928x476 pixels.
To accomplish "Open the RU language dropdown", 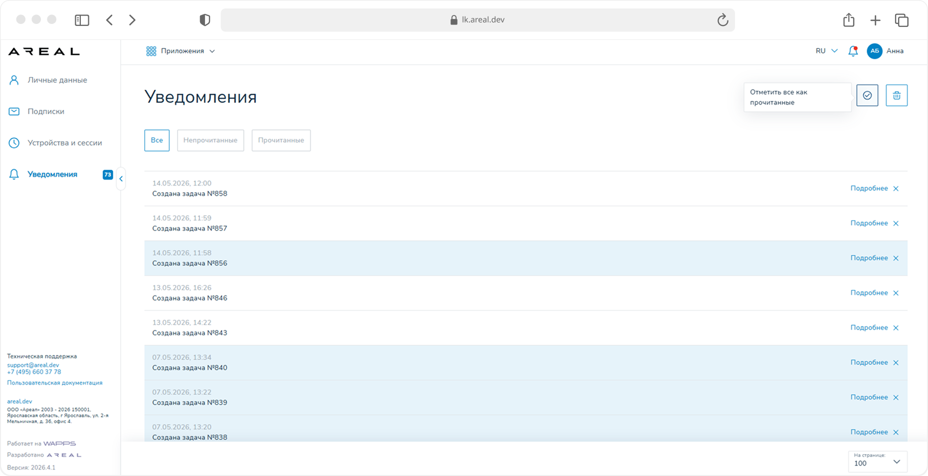I will [826, 51].
